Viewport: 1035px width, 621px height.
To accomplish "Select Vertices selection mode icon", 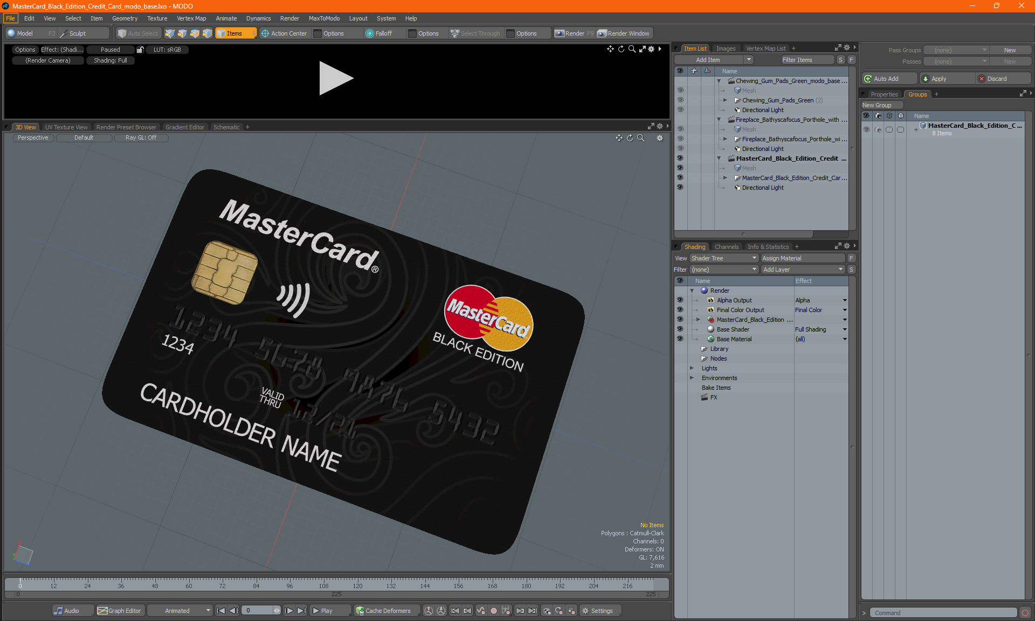I will coord(170,33).
